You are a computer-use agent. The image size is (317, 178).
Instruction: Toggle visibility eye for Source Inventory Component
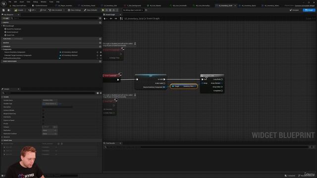pos(101,52)
